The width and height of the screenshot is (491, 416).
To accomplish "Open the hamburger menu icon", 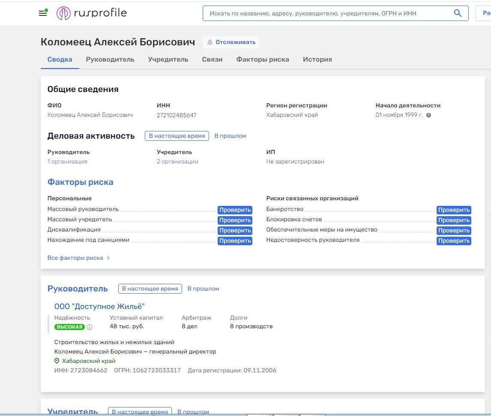I will 43,13.
